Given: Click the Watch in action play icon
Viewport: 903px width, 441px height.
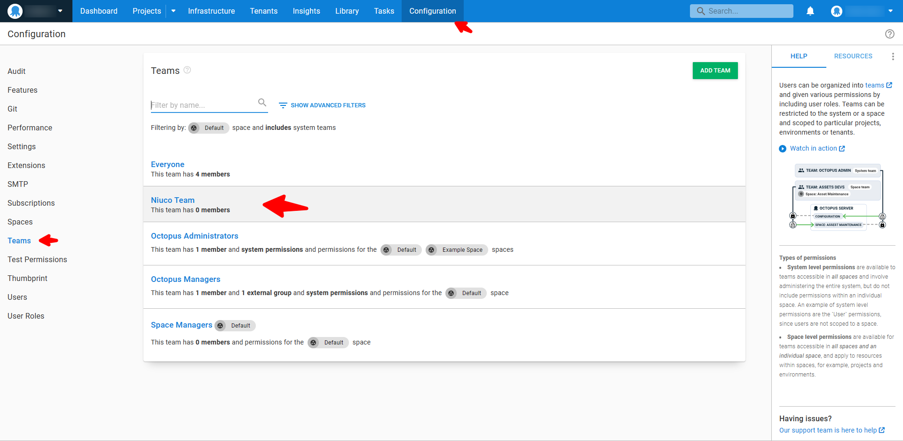Looking at the screenshot, I should pyautogui.click(x=783, y=149).
